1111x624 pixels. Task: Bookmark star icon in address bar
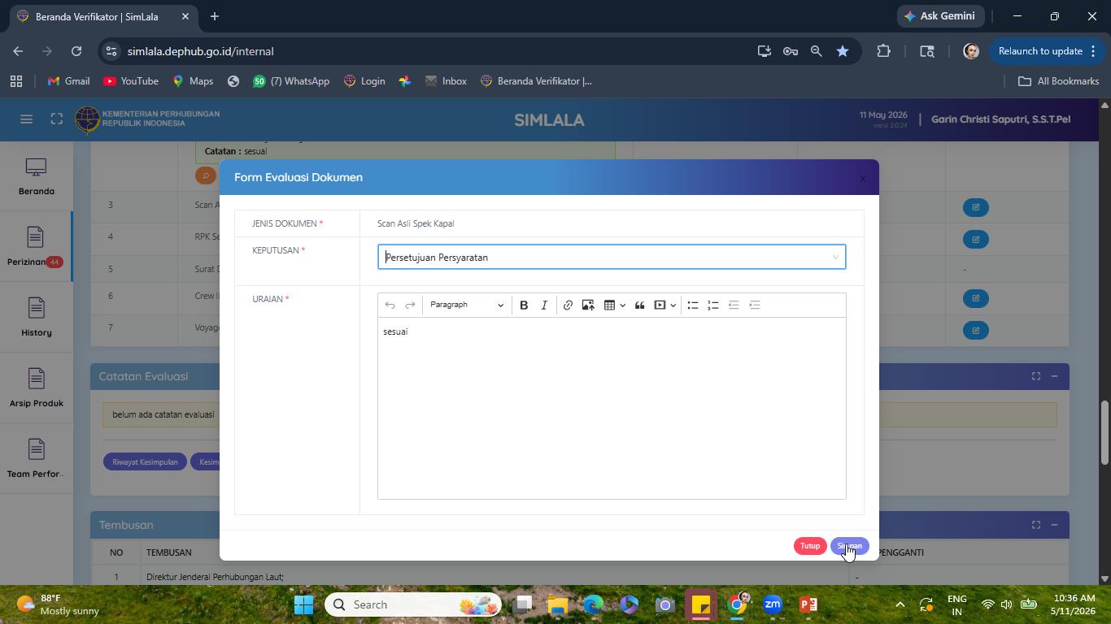coord(843,51)
